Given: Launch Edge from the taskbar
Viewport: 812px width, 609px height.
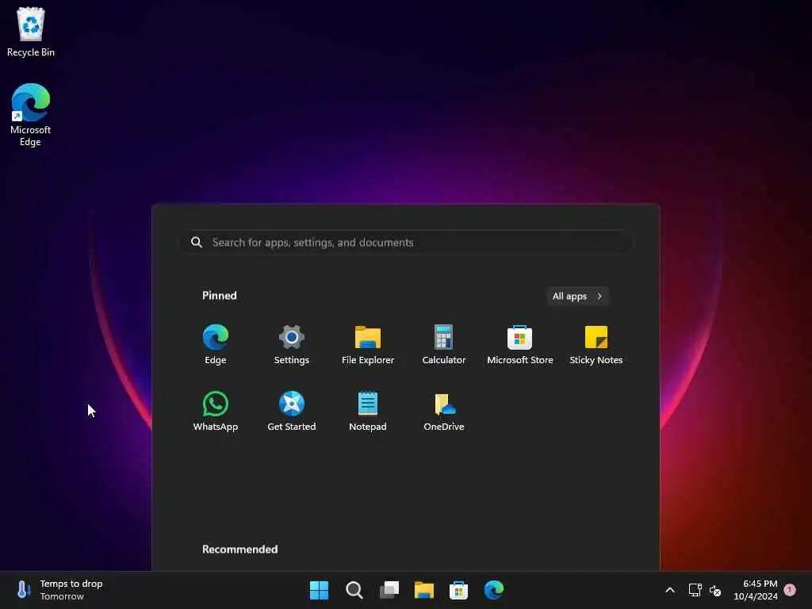Looking at the screenshot, I should [494, 590].
